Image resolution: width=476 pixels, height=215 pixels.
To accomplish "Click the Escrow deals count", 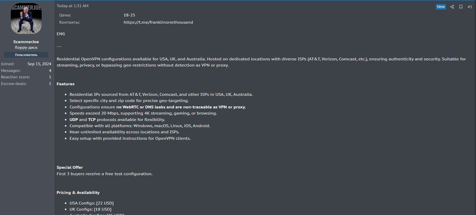I will click(50, 84).
